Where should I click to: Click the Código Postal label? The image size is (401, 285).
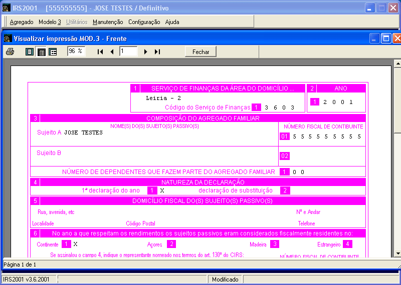141,223
